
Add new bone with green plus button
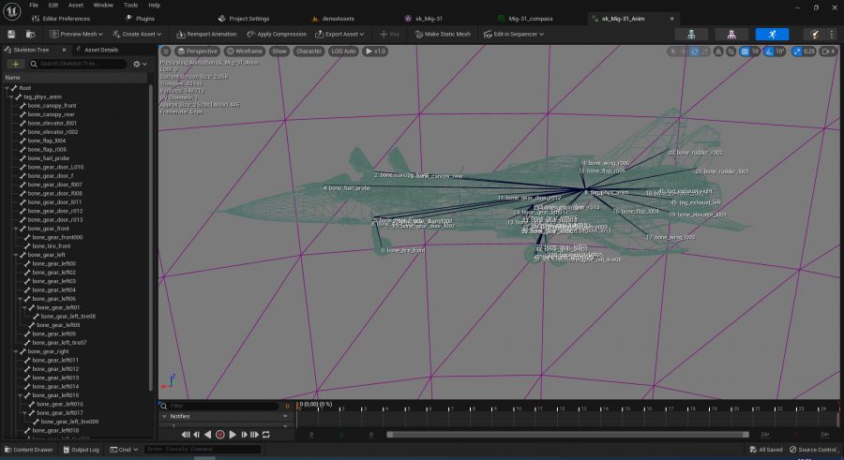[x=15, y=64]
